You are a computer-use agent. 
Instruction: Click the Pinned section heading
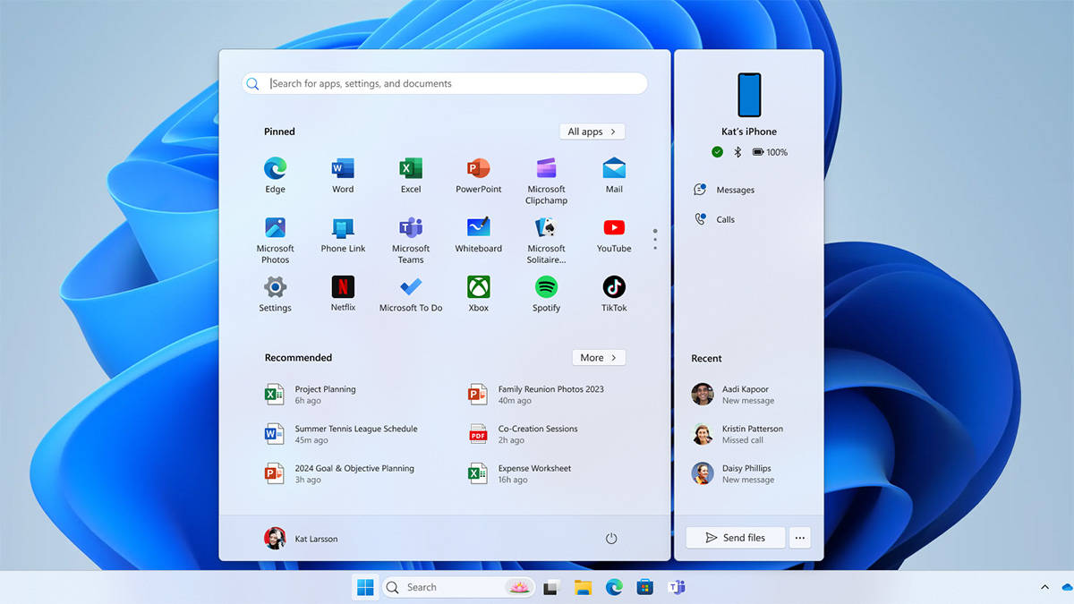279,132
